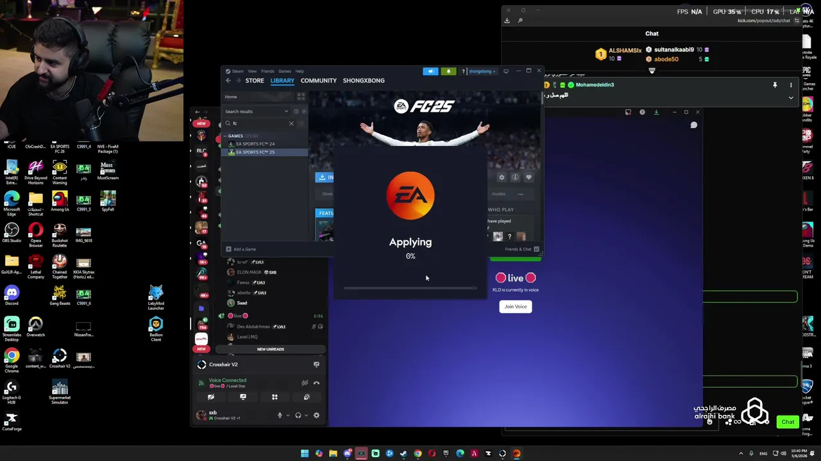Image resolution: width=821 pixels, height=461 pixels.
Task: Clear the Steam library search text
Action: [x=291, y=123]
